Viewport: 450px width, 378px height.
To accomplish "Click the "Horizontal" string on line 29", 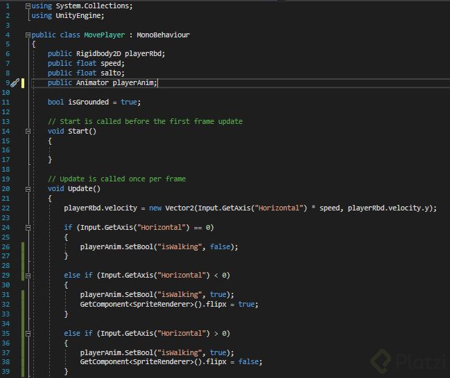I will (182, 275).
